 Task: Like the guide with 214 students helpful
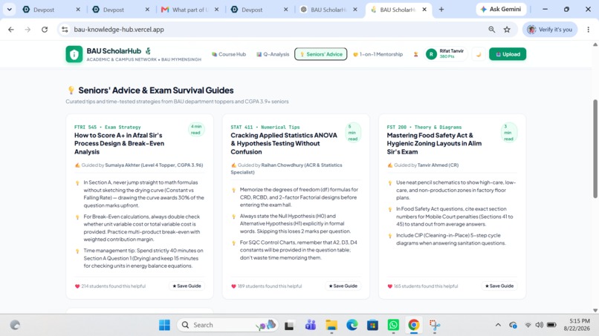coord(77,286)
